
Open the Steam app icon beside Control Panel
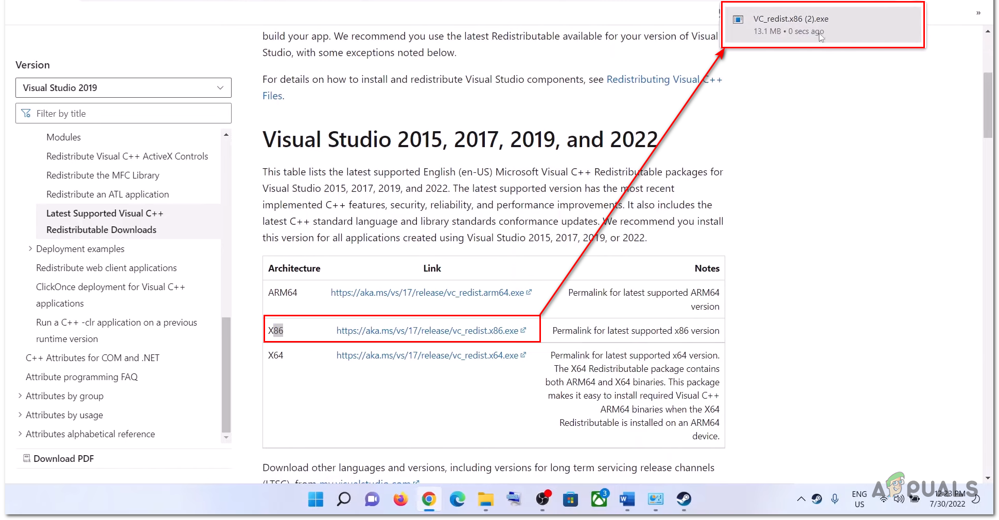point(683,499)
